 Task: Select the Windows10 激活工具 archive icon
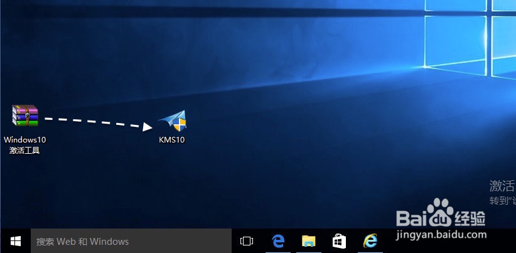25,116
